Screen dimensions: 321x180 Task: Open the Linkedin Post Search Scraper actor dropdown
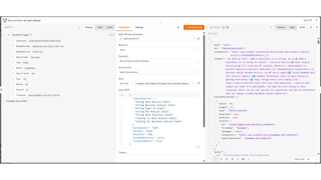coord(164,84)
